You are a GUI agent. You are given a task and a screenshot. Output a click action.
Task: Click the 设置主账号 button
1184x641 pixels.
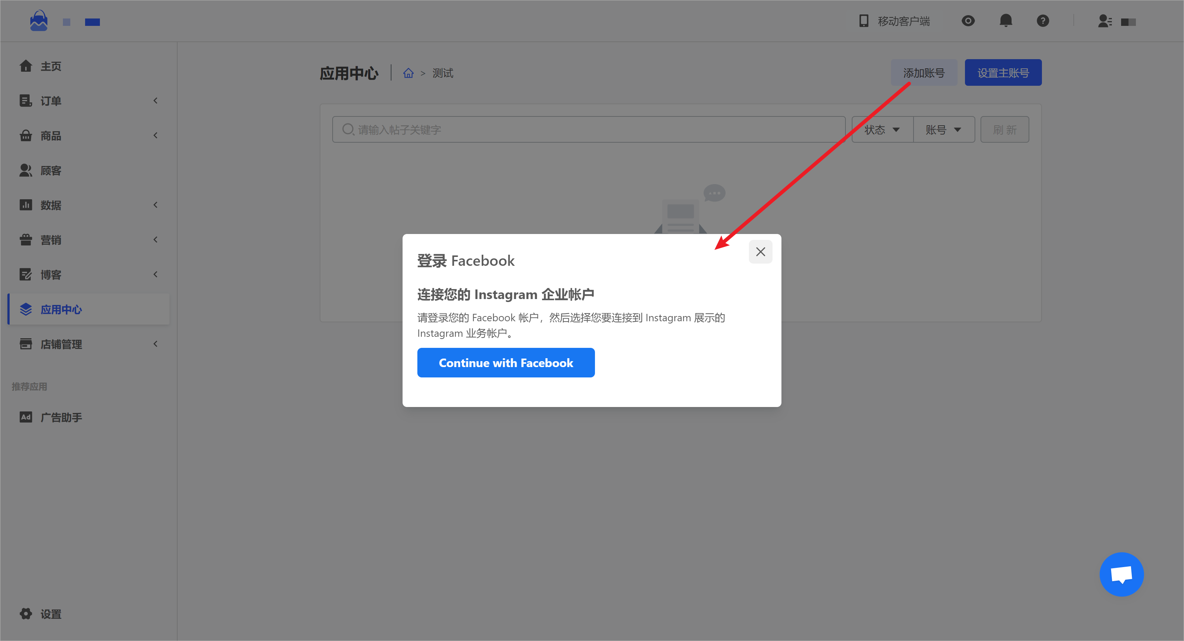tap(1003, 72)
